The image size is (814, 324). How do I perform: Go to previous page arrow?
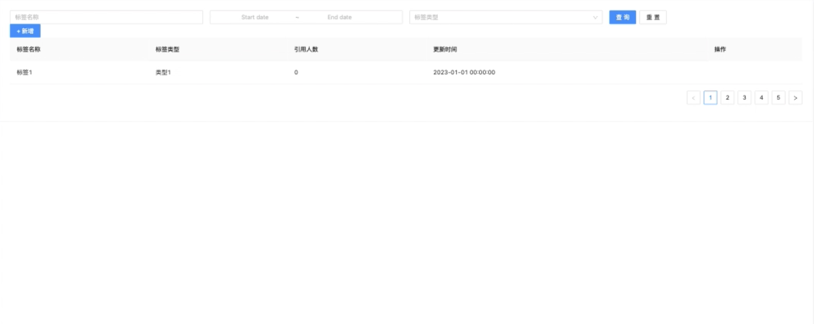click(x=693, y=98)
